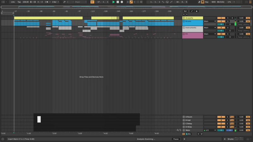The image size is (253, 142).
Task: Toggle the Acapella track activator
Action: (221, 18)
